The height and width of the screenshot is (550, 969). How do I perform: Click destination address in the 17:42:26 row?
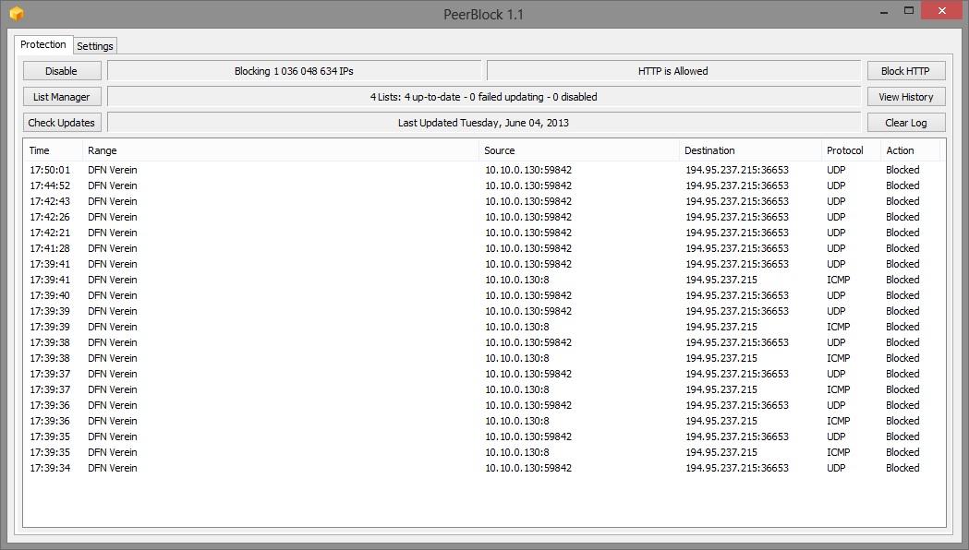click(x=736, y=217)
